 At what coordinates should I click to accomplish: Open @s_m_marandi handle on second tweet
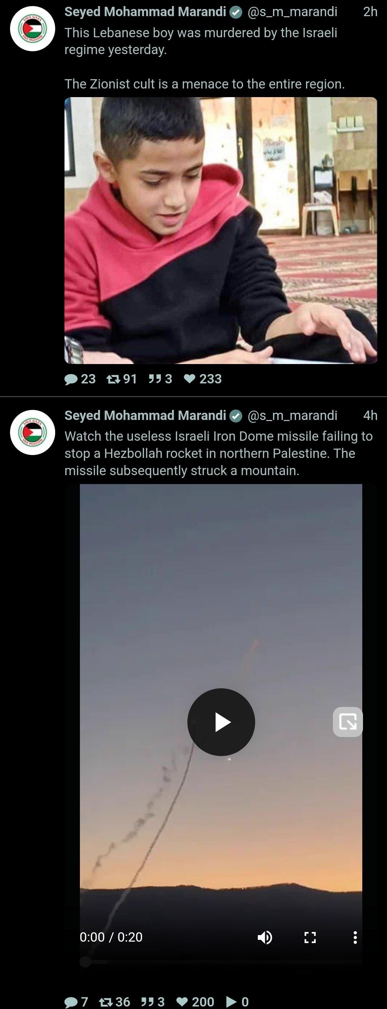coord(292,415)
